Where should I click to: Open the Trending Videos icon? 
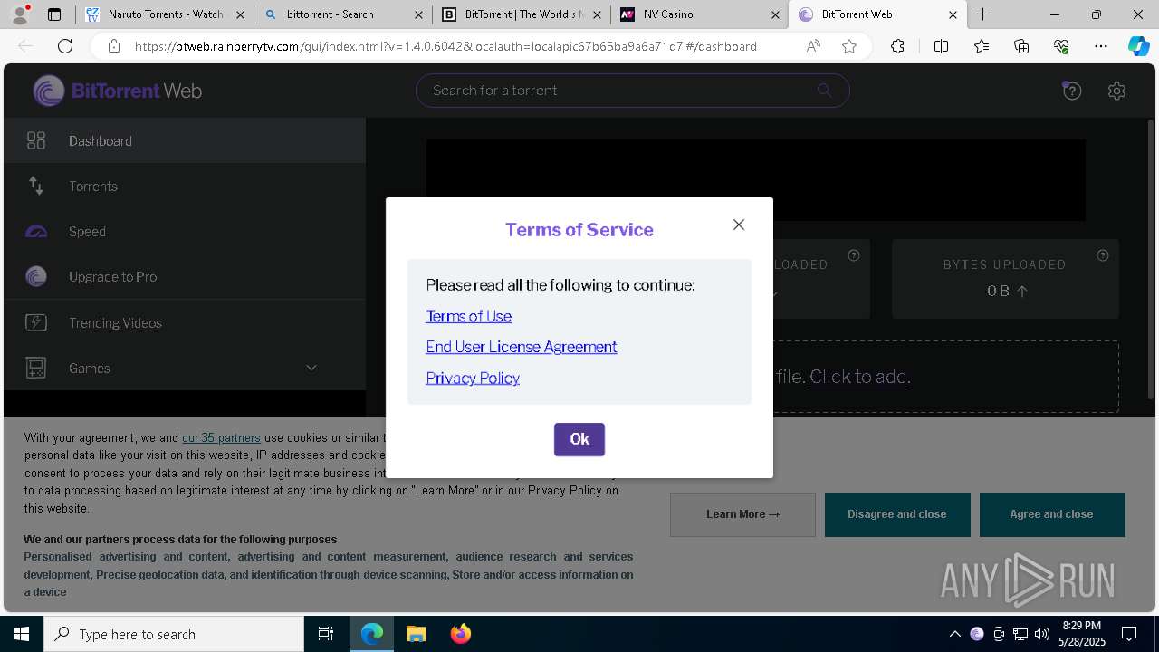click(x=36, y=322)
